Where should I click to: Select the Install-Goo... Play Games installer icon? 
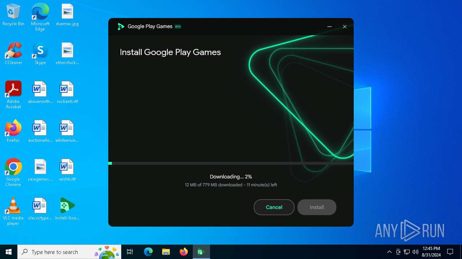click(x=67, y=209)
